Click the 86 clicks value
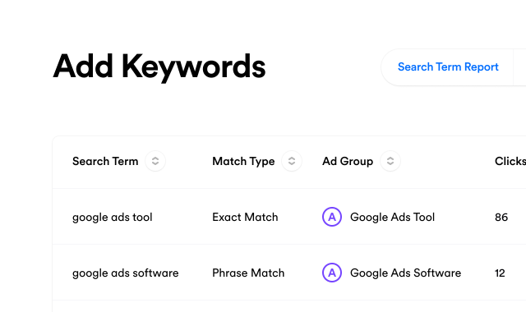This screenshot has height=312, width=526. [501, 217]
